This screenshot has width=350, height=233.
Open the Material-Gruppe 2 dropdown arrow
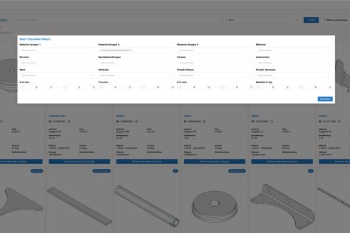171,51
